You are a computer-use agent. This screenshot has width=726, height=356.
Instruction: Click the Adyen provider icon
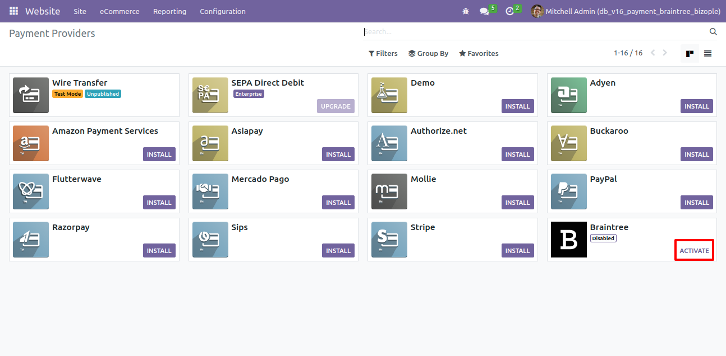[569, 95]
